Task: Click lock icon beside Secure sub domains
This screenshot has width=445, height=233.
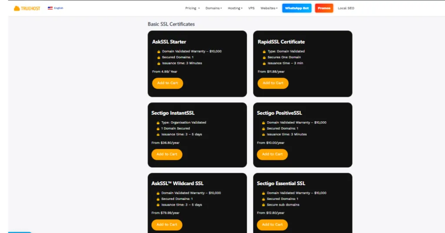Action: (263, 205)
